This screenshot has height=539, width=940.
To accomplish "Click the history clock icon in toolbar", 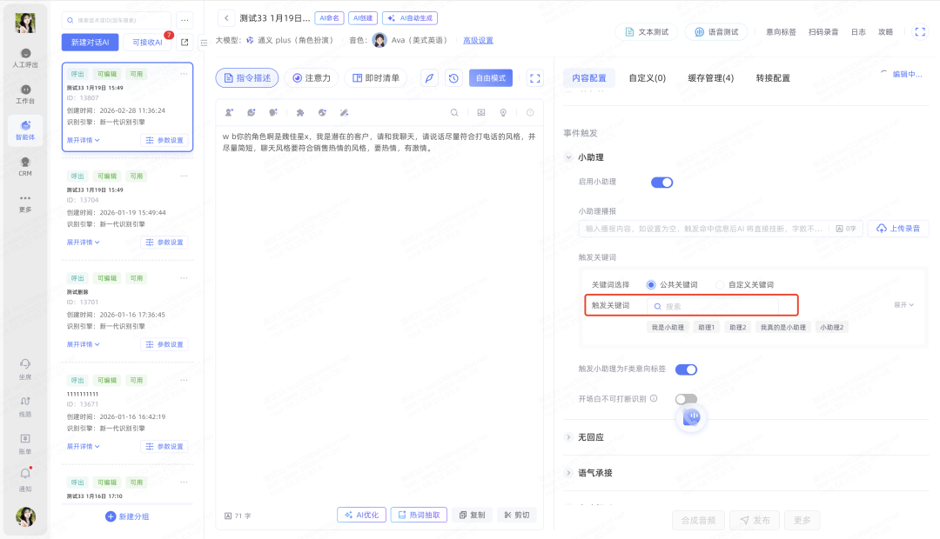I will (453, 78).
